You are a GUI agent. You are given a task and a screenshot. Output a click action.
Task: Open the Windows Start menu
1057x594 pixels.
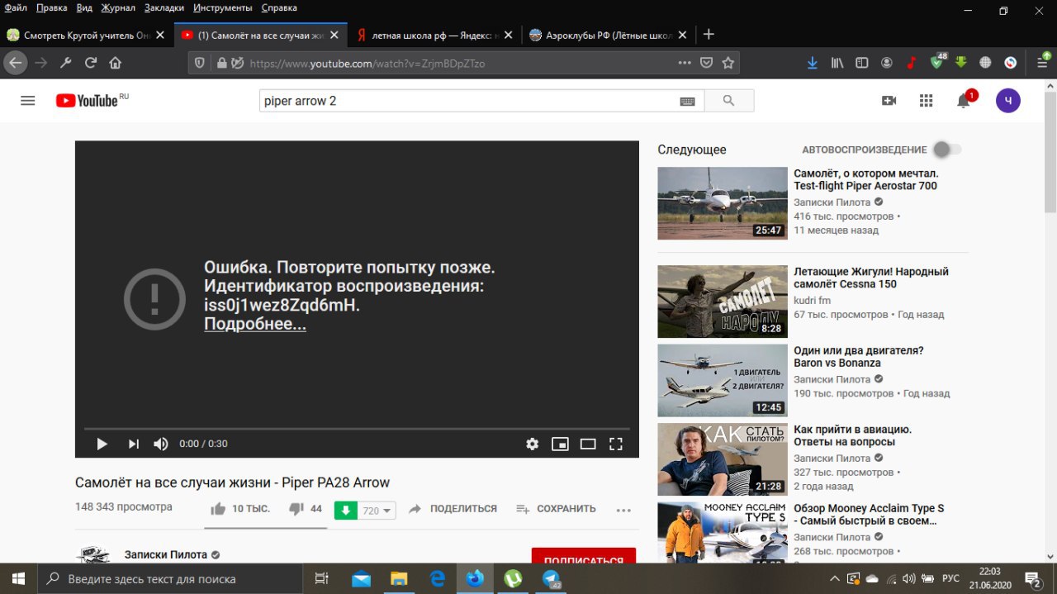(x=17, y=578)
